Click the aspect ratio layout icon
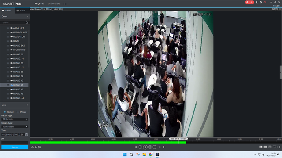This screenshot has height=158, width=282. [x=270, y=147]
